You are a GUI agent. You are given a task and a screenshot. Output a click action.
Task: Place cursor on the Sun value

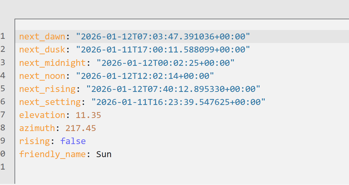pyautogui.click(x=104, y=154)
